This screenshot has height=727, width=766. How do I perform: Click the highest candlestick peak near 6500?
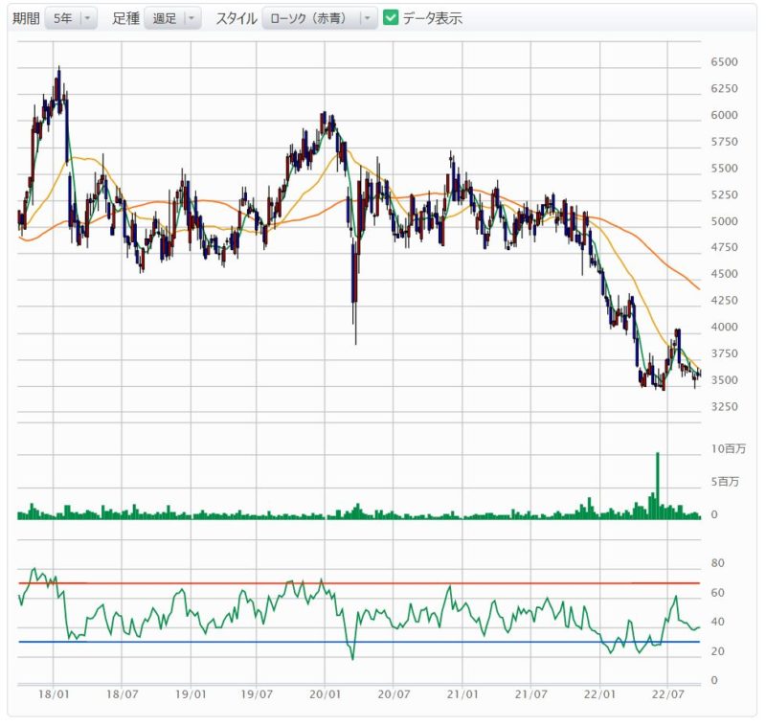point(58,70)
